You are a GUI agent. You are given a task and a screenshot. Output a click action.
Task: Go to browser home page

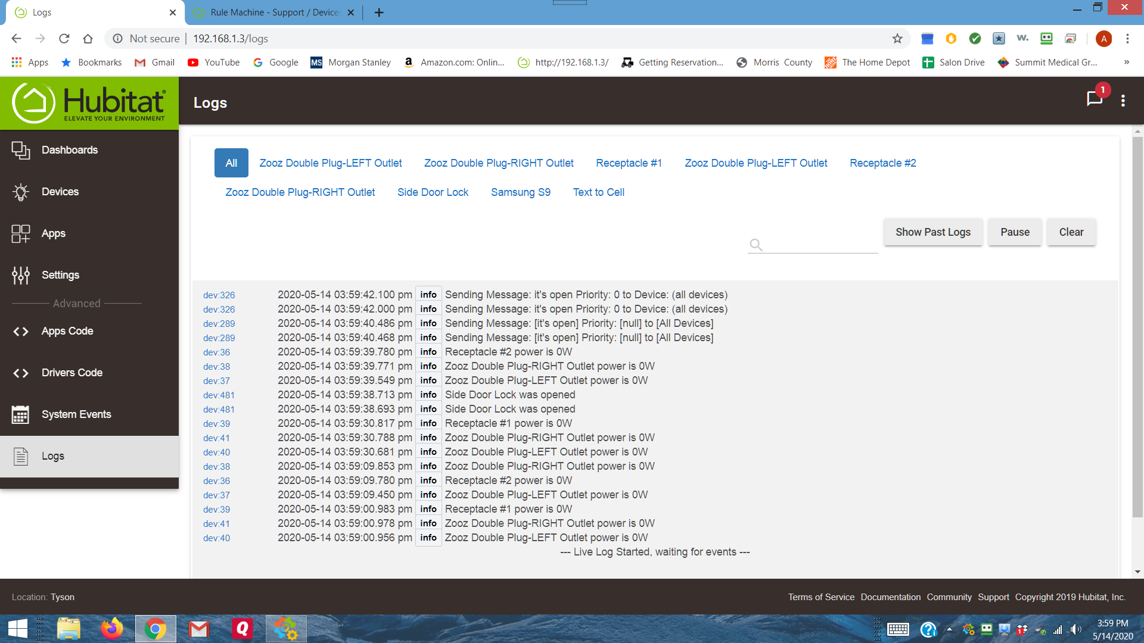88,39
